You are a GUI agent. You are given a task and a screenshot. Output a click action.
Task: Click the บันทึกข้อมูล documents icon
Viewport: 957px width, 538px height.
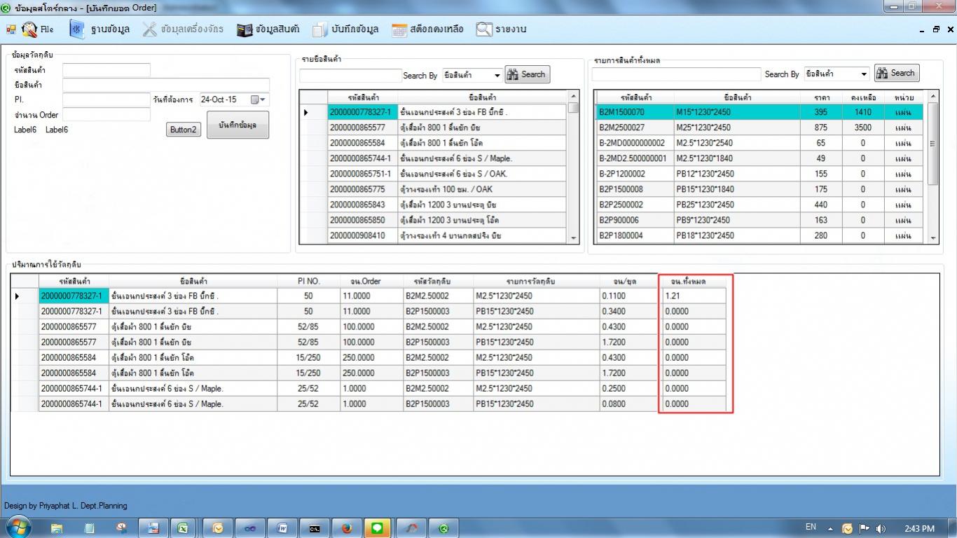pyautogui.click(x=319, y=29)
